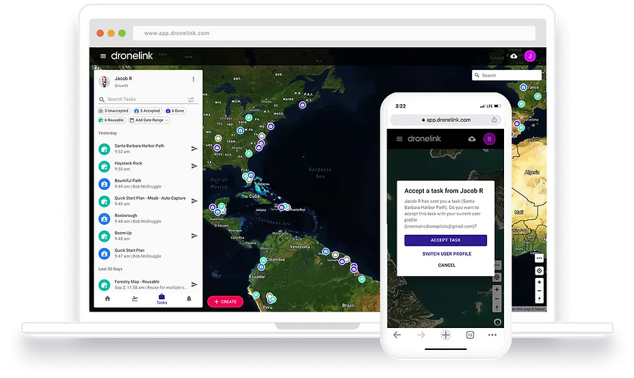Viewport: 634px width, 378px height.
Task: Click the Roxborough blue task icon
Action: pyautogui.click(x=105, y=218)
